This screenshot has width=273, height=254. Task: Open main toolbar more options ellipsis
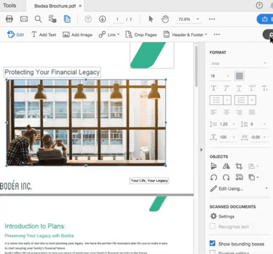pos(212,19)
